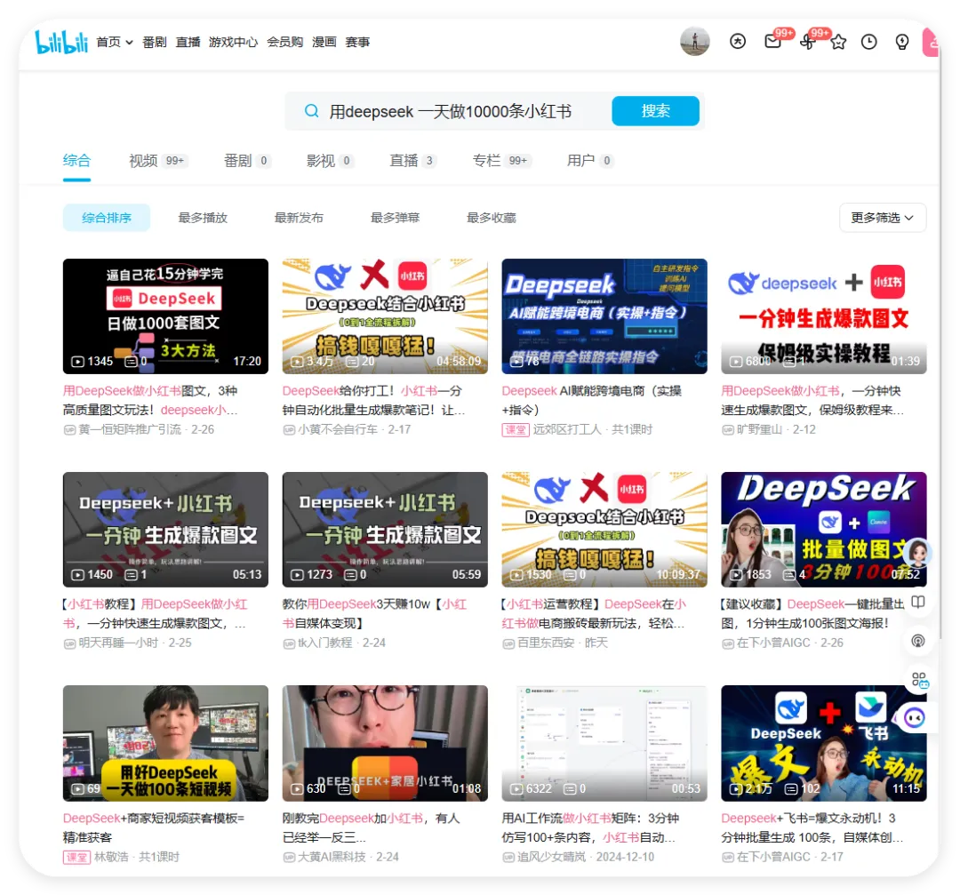This screenshot has height=895, width=960.
Task: Open 游戏中心 in the top navigation
Action: coord(233,42)
